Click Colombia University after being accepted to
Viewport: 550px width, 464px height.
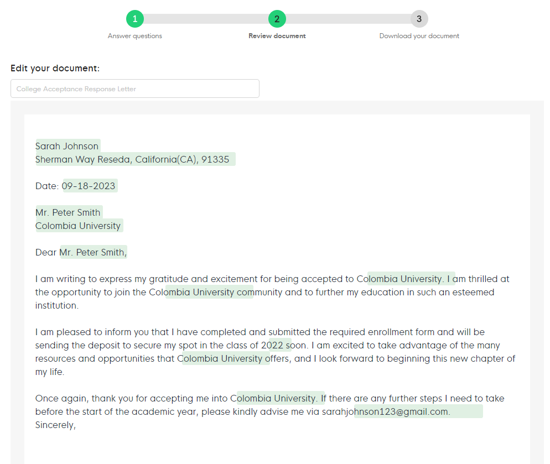[x=400, y=279]
